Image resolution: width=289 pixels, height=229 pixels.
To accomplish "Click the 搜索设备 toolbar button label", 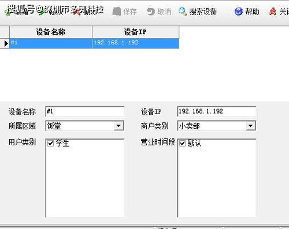I will point(203,12).
